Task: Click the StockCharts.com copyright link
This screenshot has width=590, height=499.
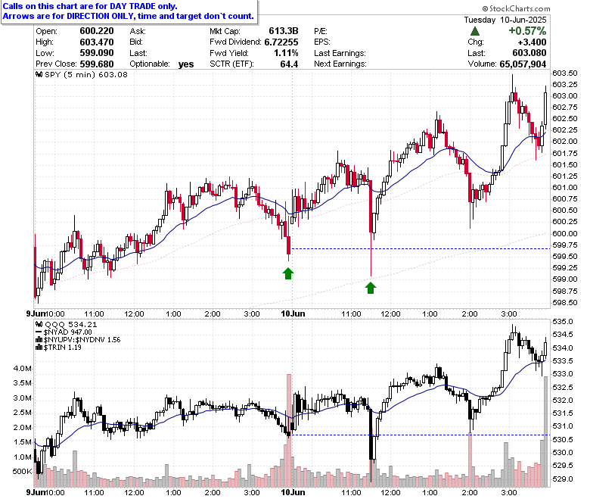Action: point(516,8)
